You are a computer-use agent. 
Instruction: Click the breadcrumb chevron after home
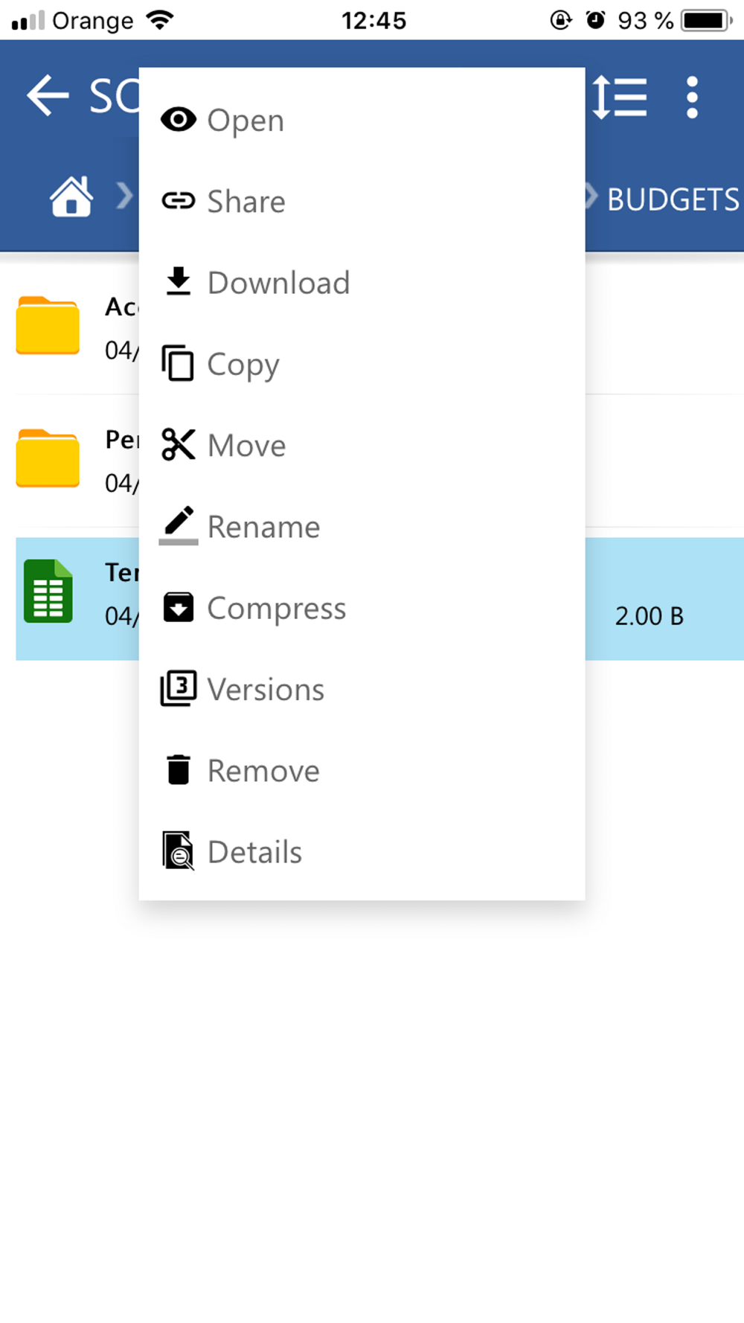(x=125, y=196)
